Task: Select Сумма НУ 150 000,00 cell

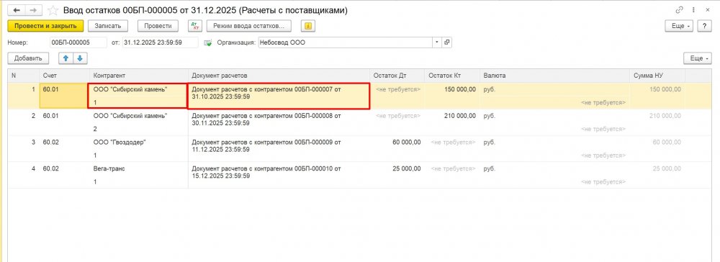Action: tap(657, 89)
